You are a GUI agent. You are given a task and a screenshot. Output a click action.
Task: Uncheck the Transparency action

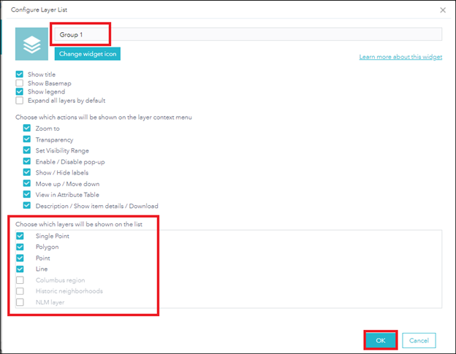27,139
